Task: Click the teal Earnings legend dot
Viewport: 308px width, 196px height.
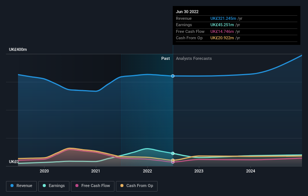Action: pos(44,186)
